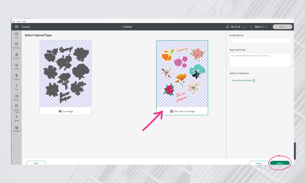This screenshot has height=183, width=305.
Task: Open the File menu
Action: 14,21
